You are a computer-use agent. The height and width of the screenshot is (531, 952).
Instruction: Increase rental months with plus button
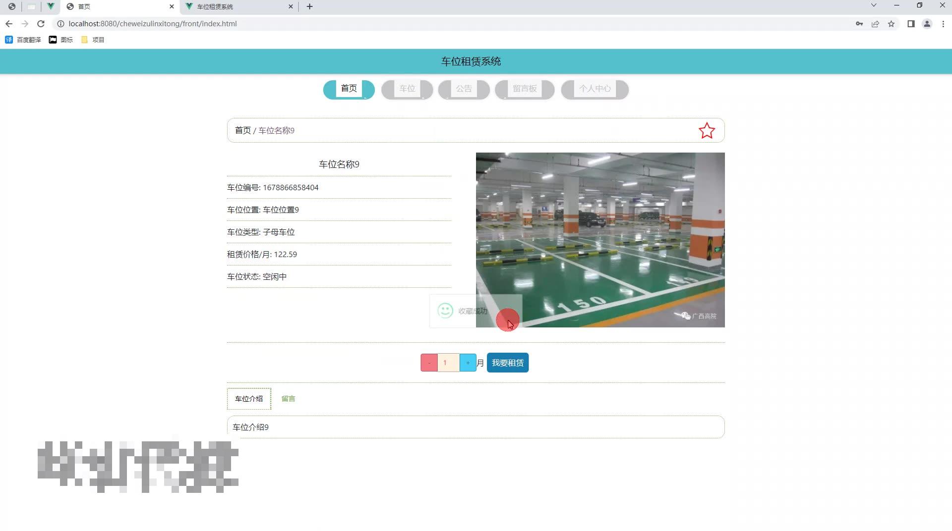(468, 362)
